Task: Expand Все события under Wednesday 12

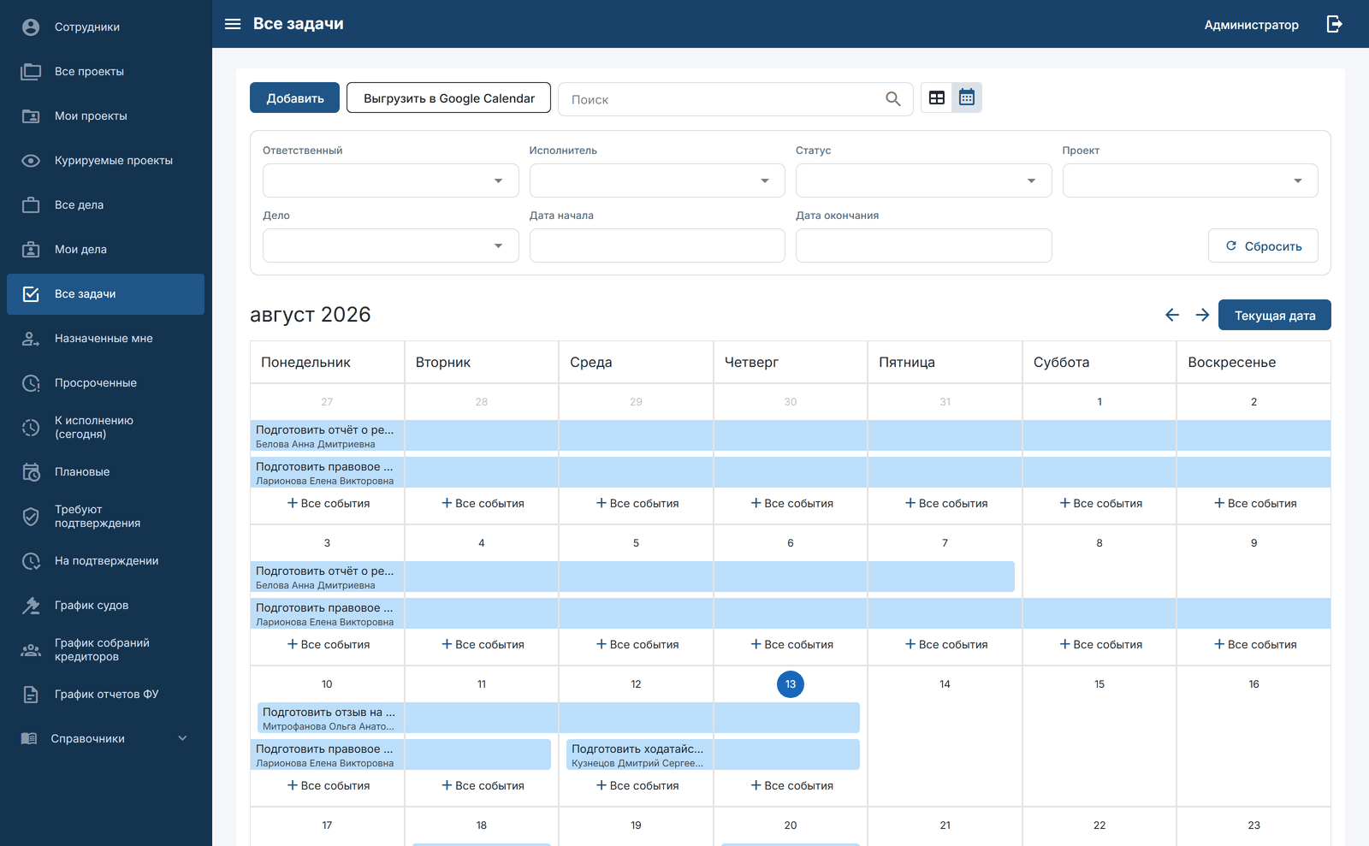Action: click(x=637, y=786)
